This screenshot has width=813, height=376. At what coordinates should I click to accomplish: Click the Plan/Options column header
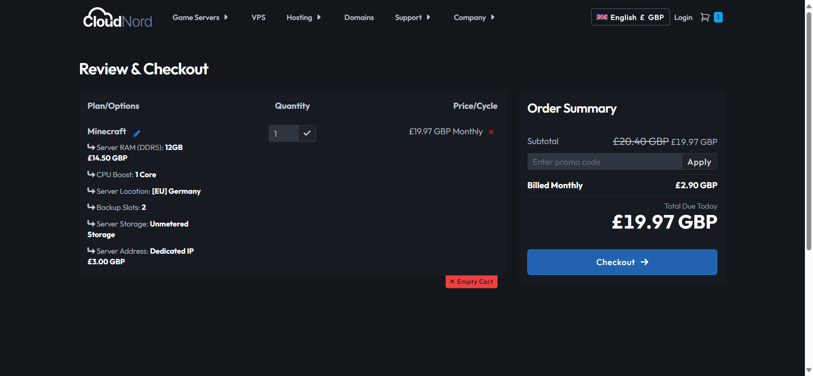(113, 106)
